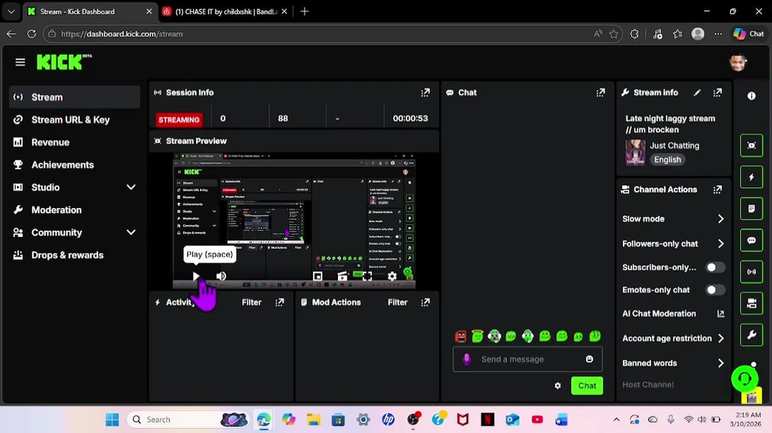Toggle the wrench stream info widget in right rail
772x433 pixels.
752,335
